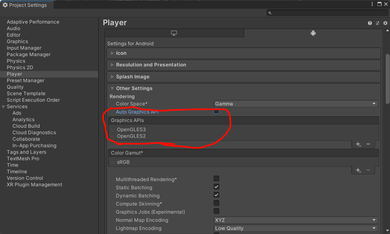Screen dimensions: 390x234
Task: Open the preset selector sliders icon
Action: click(x=378, y=23)
